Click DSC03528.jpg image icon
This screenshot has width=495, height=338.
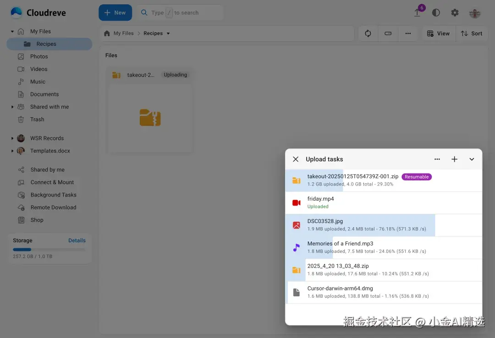pyautogui.click(x=296, y=225)
